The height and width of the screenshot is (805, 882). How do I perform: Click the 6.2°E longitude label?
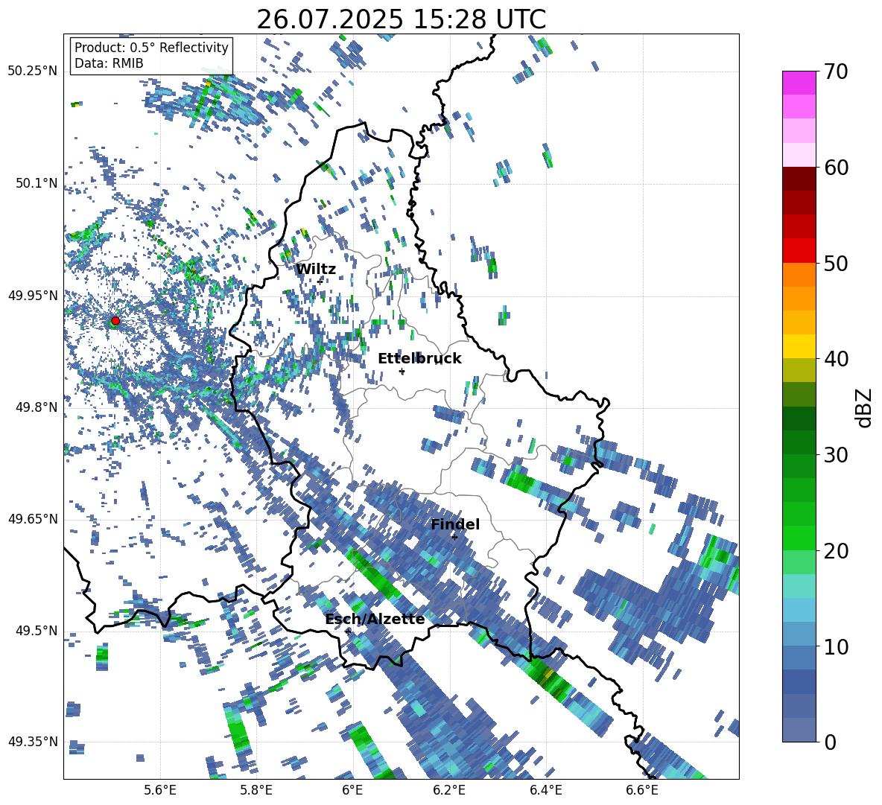coord(449,790)
